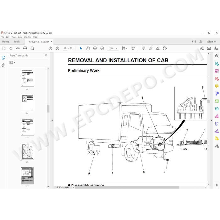This screenshot has width=220, height=220.
Task: Select the Highlight text pen
Action: [x=151, y=48]
